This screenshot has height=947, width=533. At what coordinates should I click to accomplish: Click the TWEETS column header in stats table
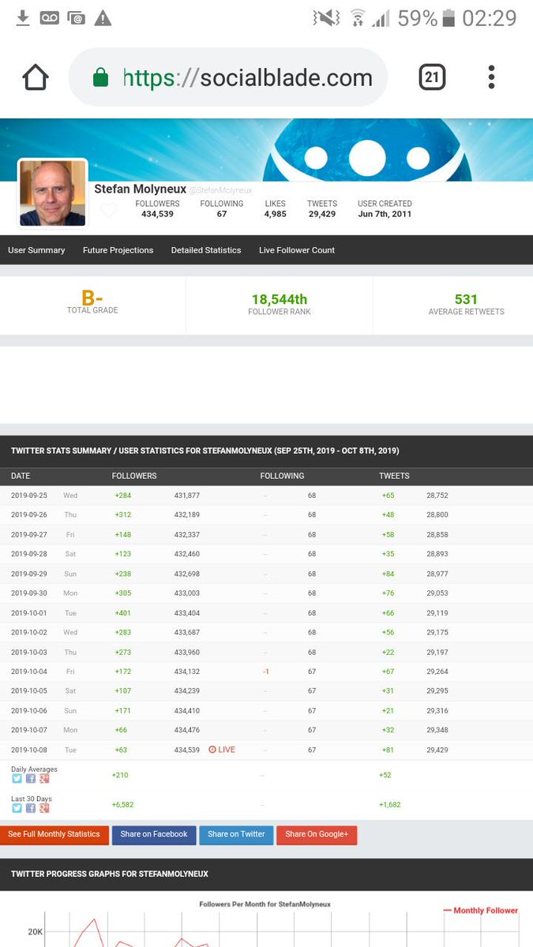(394, 476)
